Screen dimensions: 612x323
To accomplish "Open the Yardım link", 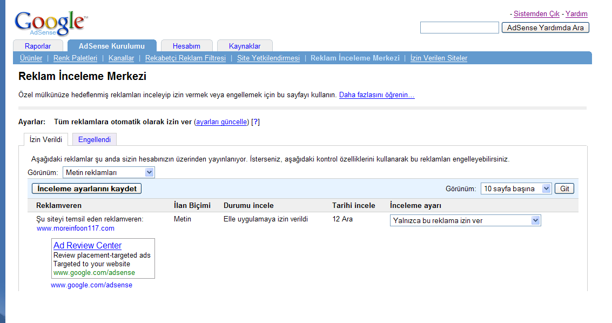I will coord(576,14).
